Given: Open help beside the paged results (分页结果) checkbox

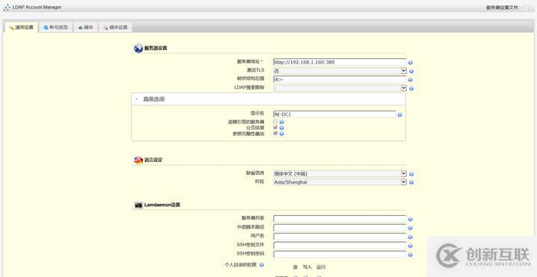Looking at the screenshot, I should tap(281, 128).
